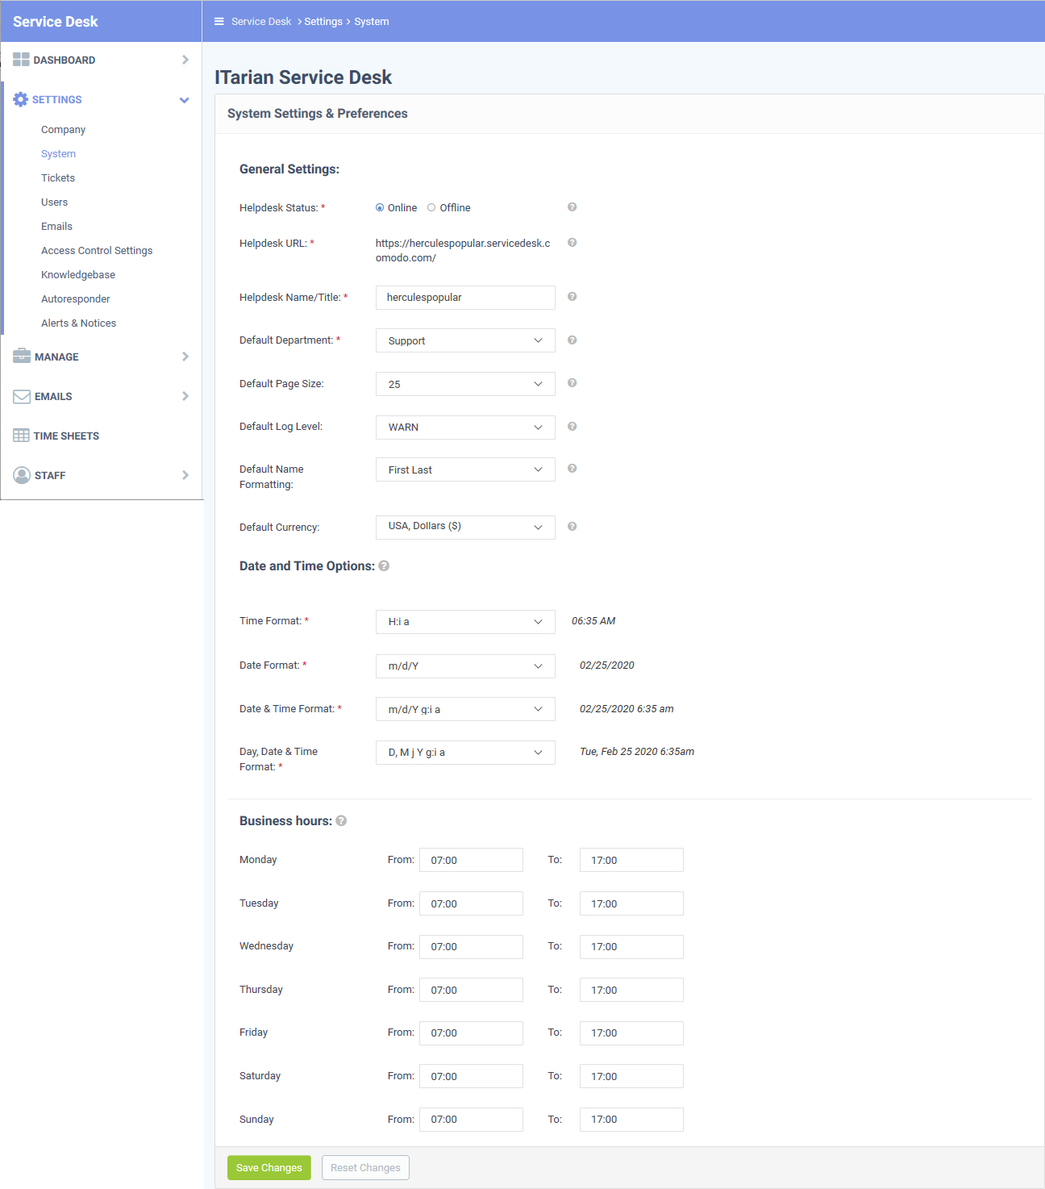Click the Settings gear icon
The width and height of the screenshot is (1045, 1189).
(x=21, y=99)
